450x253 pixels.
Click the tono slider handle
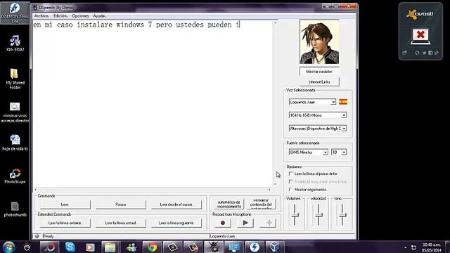pyautogui.click(x=342, y=215)
